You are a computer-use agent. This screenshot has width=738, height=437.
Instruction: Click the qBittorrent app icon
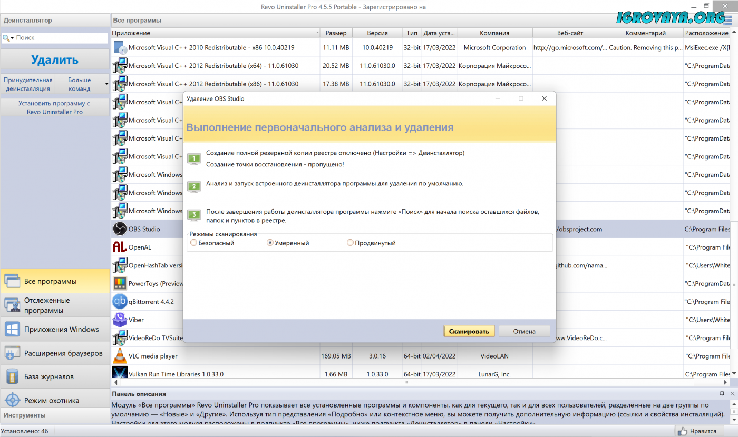click(120, 302)
